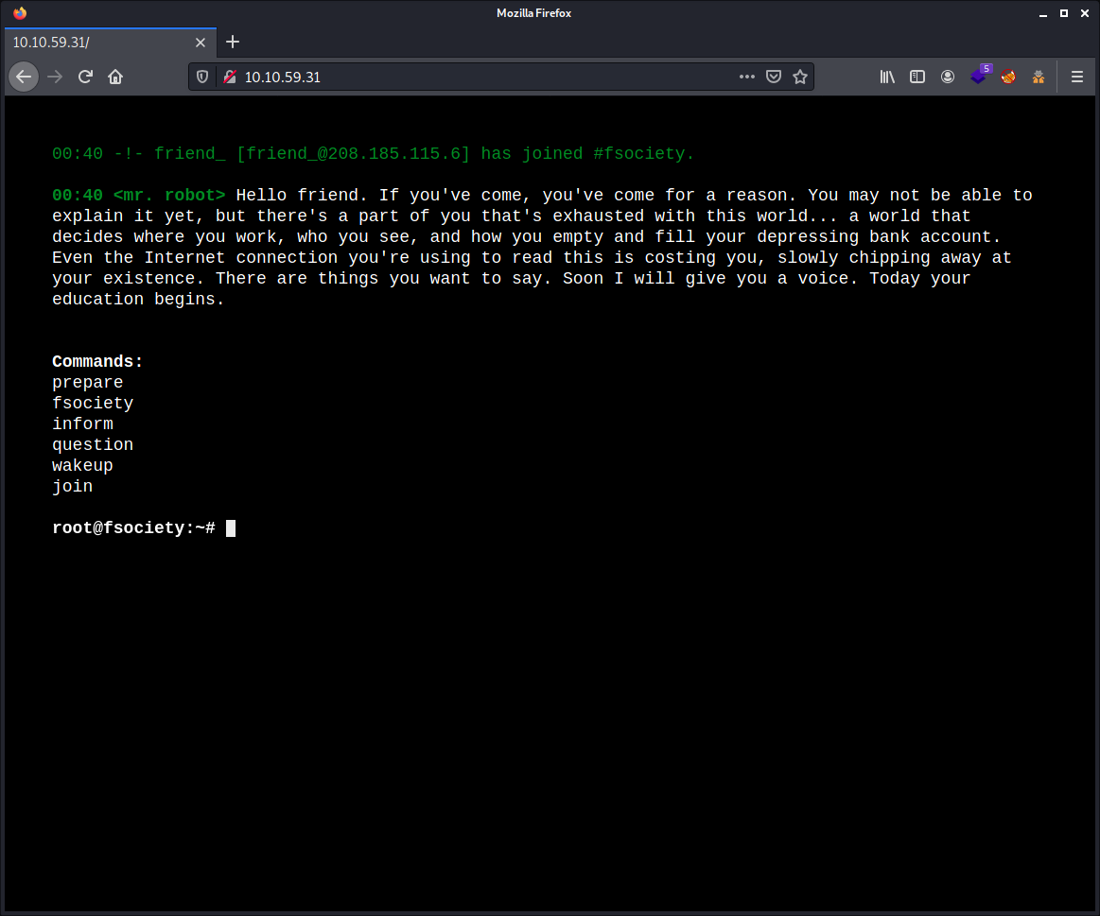This screenshot has width=1100, height=916.
Task: Click the Firefox logo in title bar
Action: click(20, 12)
